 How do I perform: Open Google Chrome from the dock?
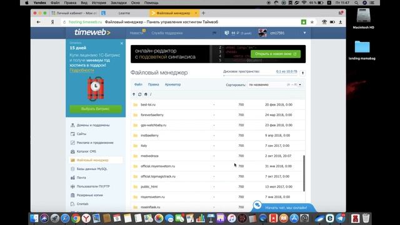coord(76,218)
